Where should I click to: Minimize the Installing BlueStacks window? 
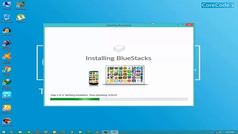178,25
